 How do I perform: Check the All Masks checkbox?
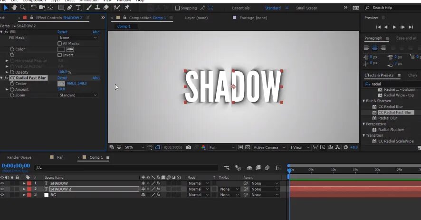point(59,43)
